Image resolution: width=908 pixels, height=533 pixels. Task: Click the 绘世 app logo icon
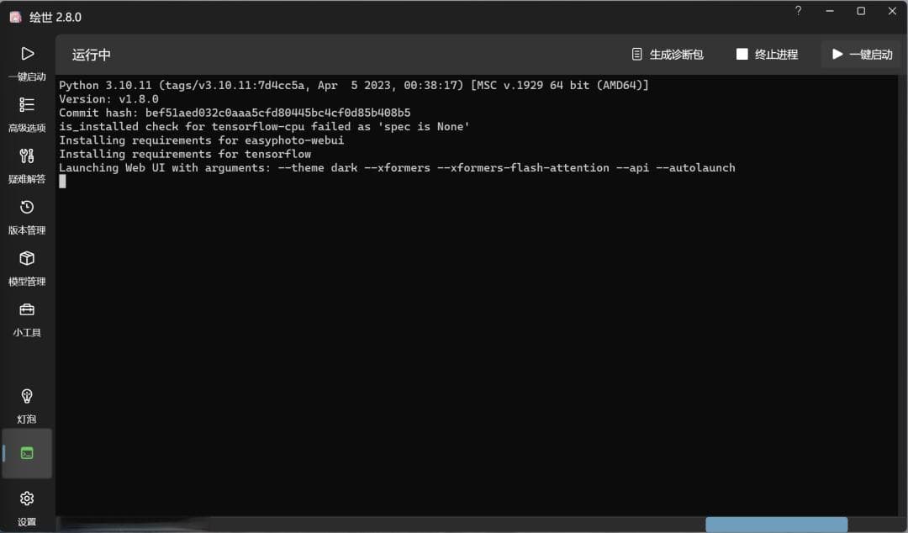pyautogui.click(x=16, y=17)
